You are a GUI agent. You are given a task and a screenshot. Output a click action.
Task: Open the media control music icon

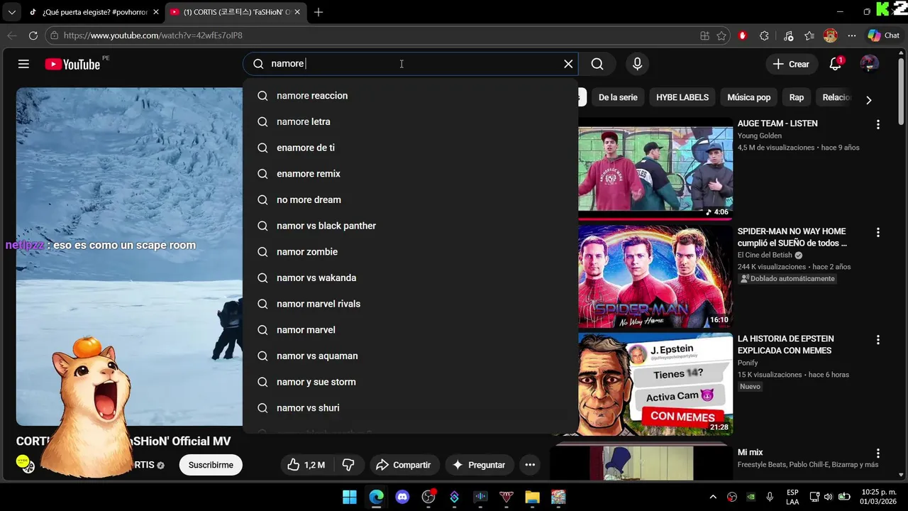(x=788, y=35)
